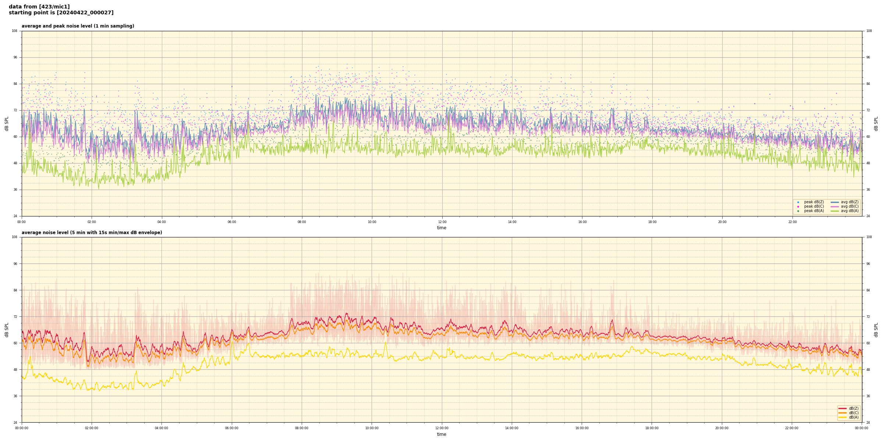Click the avg dB(Z) legend line sample
This screenshot has width=883, height=441.
(835, 202)
